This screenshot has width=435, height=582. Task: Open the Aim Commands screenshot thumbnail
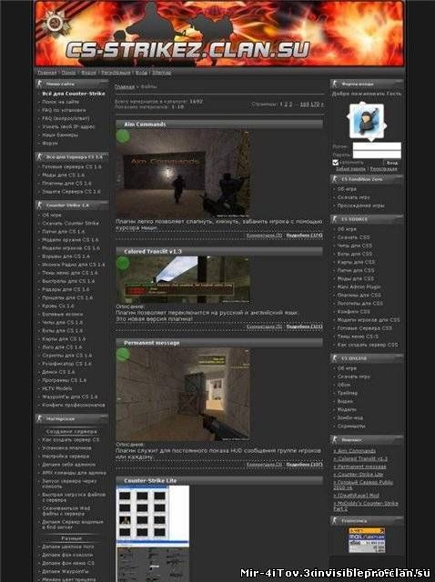(x=182, y=174)
